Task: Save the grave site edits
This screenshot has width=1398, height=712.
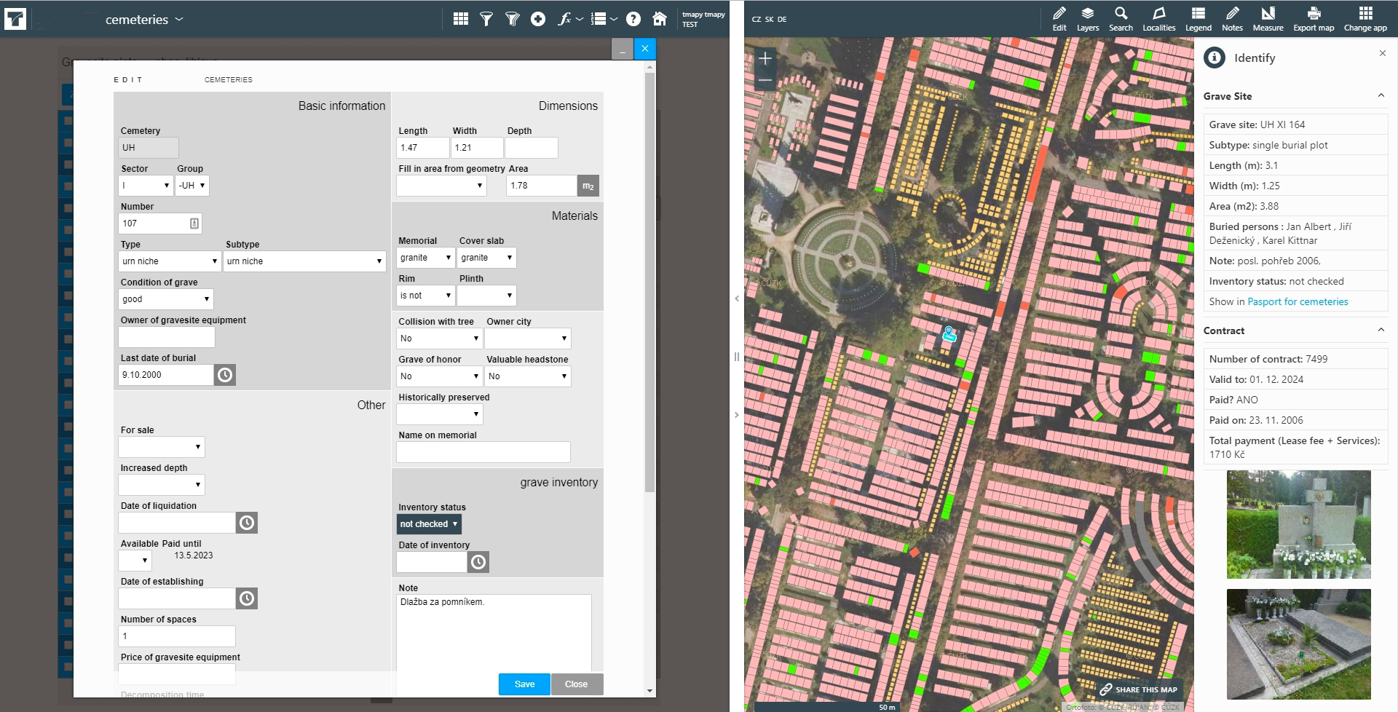Action: pos(524,684)
